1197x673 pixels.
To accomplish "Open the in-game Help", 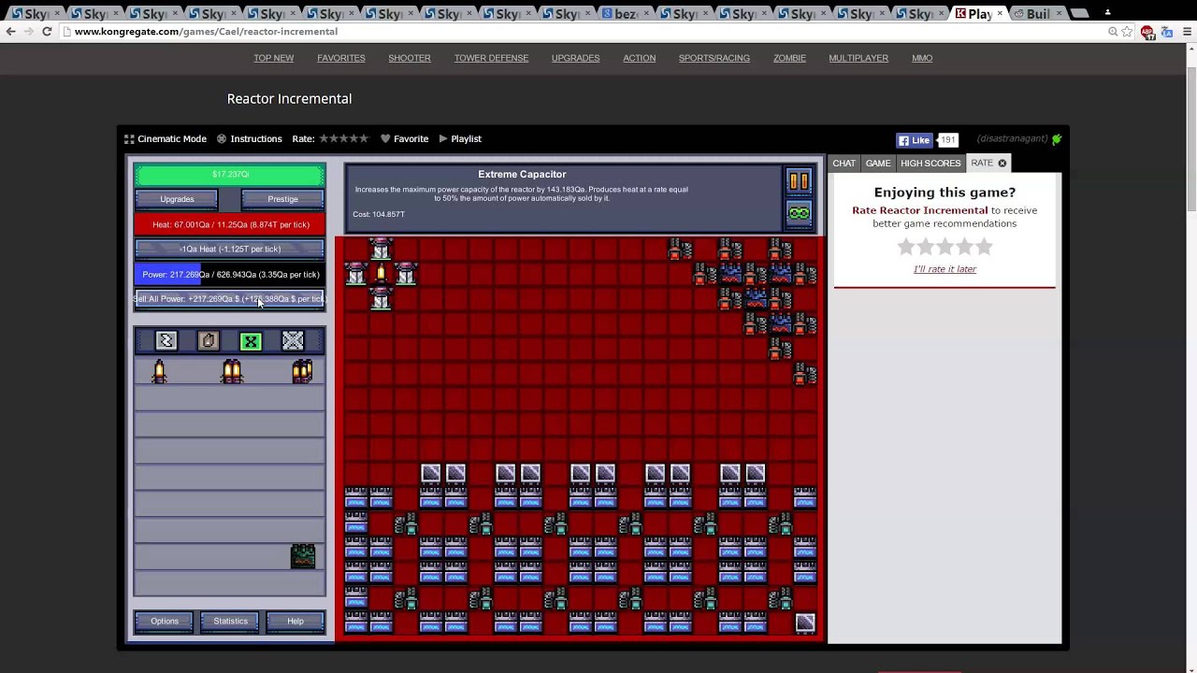I will click(x=296, y=622).
